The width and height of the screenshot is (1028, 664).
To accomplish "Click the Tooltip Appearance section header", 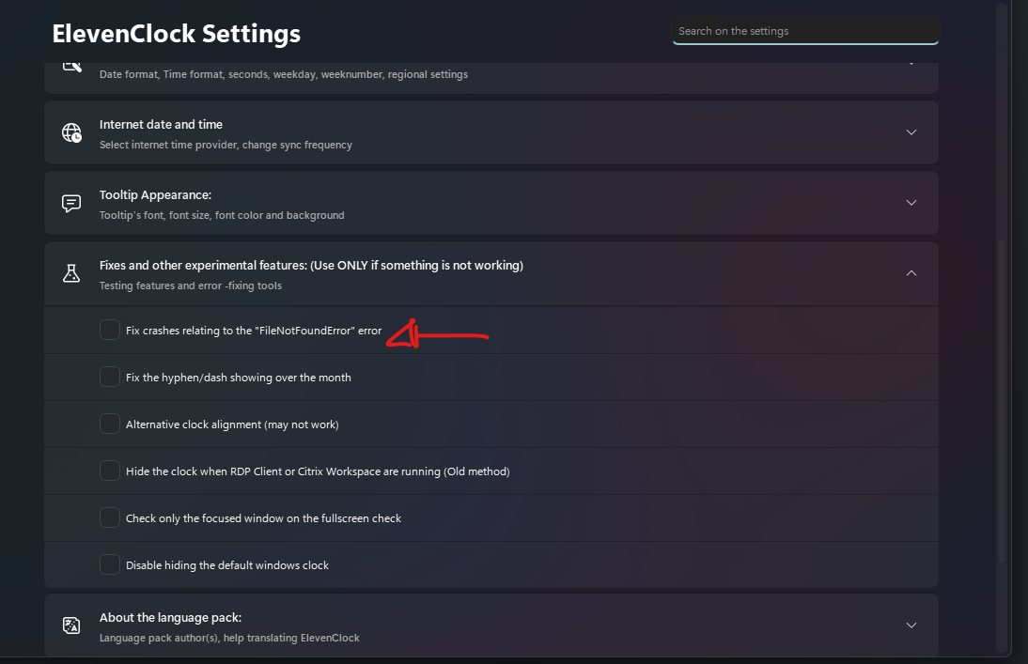I will click(x=155, y=194).
